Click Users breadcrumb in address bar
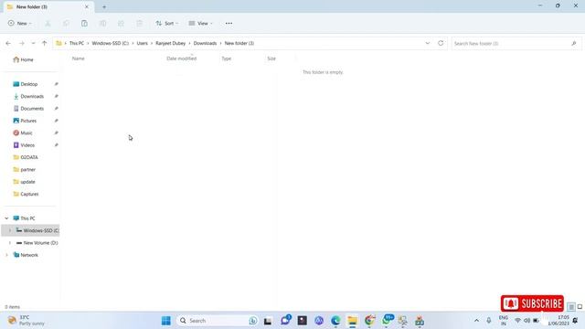 [x=143, y=43]
